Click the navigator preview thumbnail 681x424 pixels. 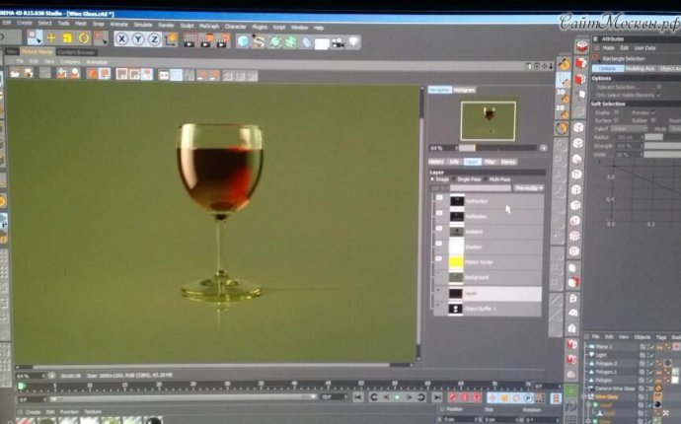pos(487,118)
